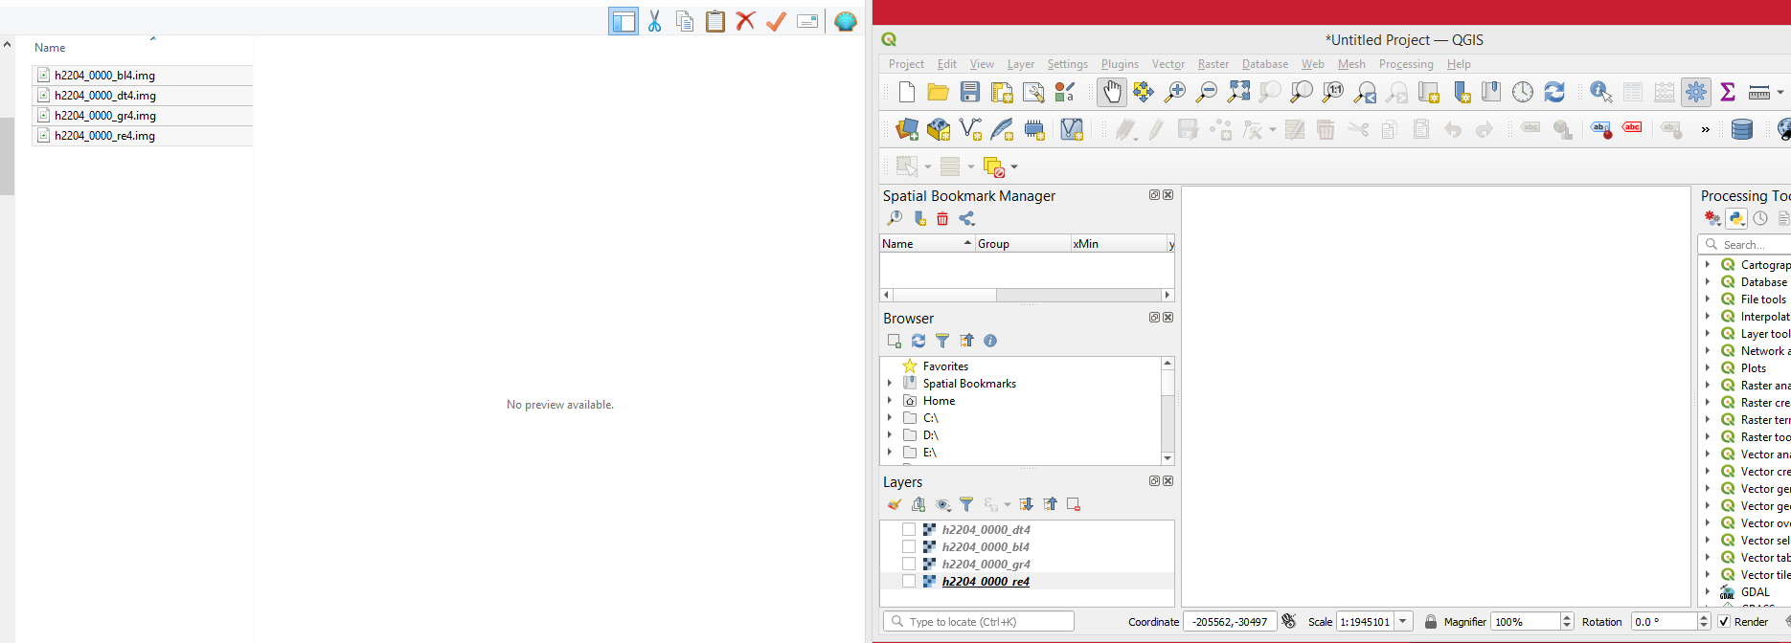Zoom to full extent
Screen dimensions: 1791x643
[1238, 92]
